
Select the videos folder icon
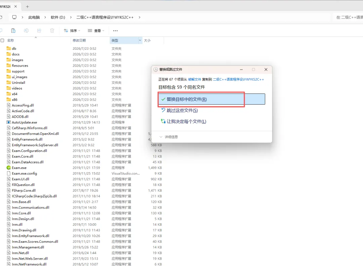tap(8, 88)
